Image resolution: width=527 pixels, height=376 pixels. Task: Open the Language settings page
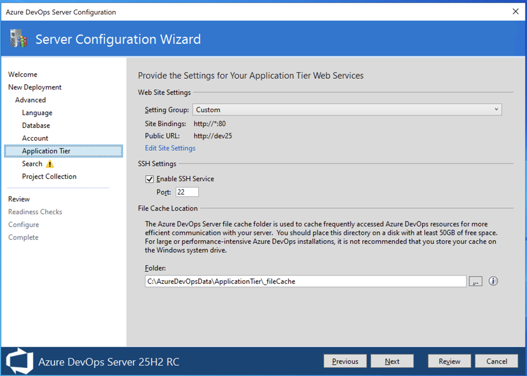coord(37,113)
